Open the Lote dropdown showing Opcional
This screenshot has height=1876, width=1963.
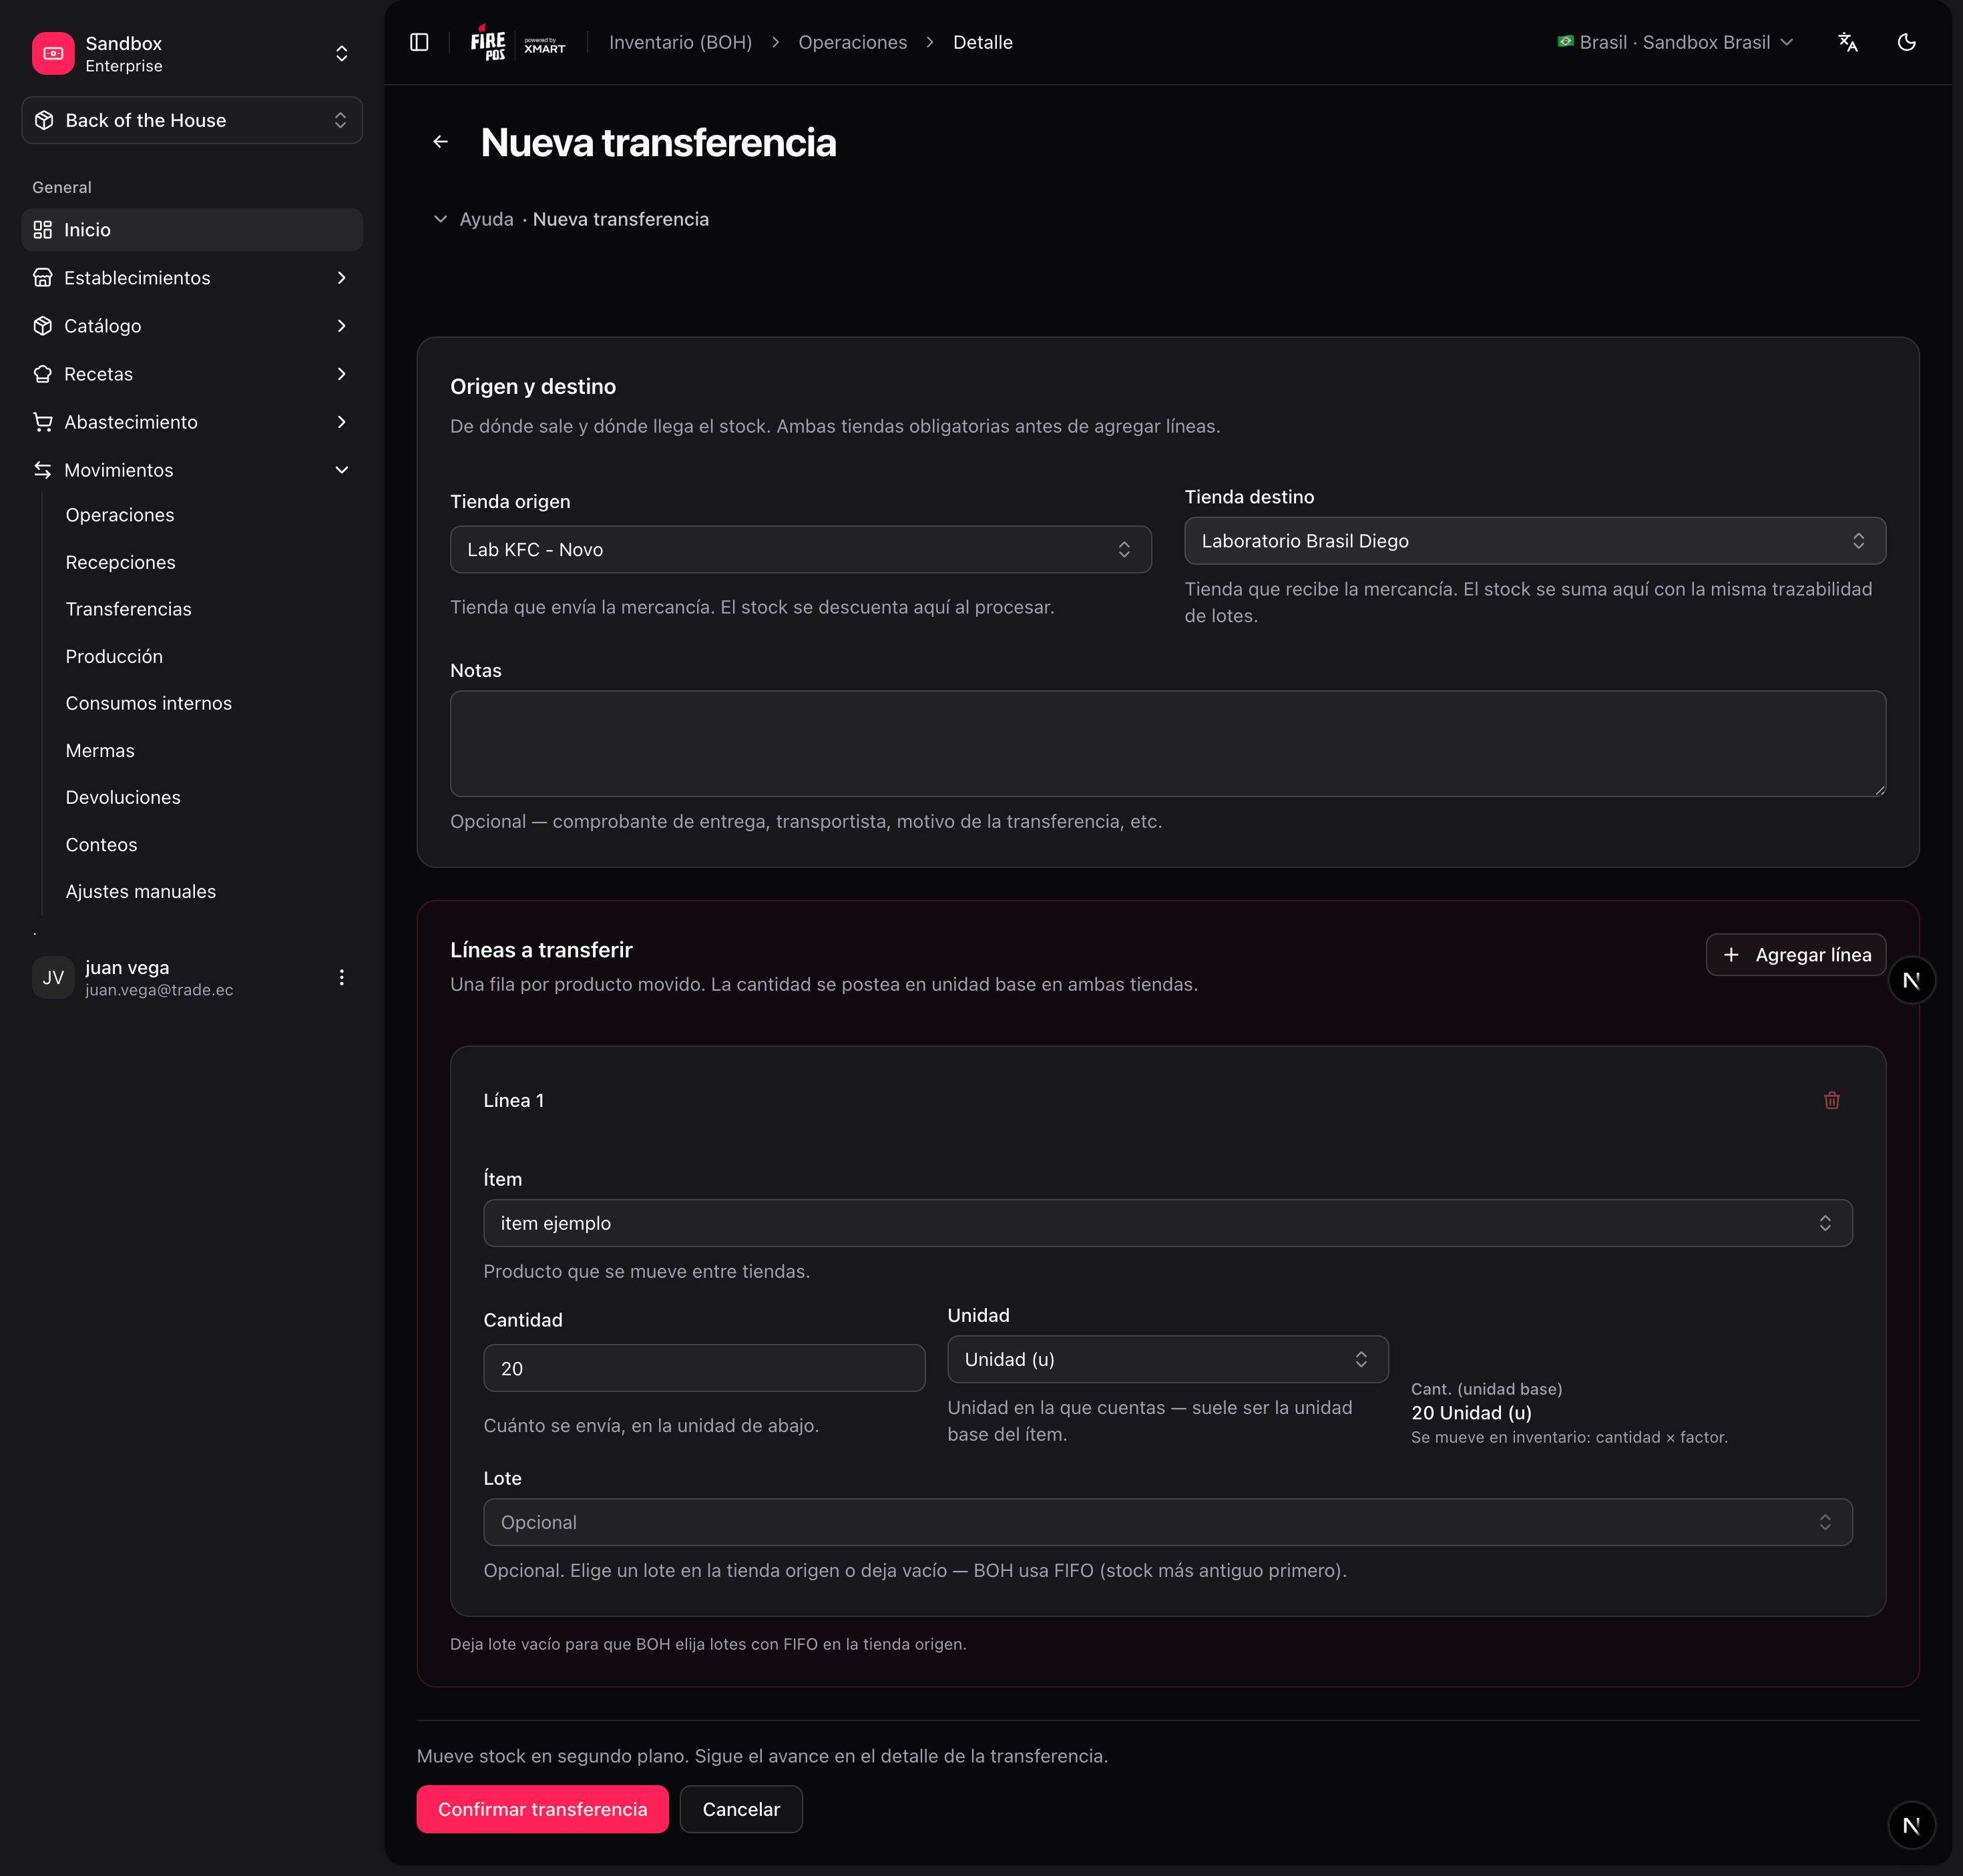point(1167,1522)
